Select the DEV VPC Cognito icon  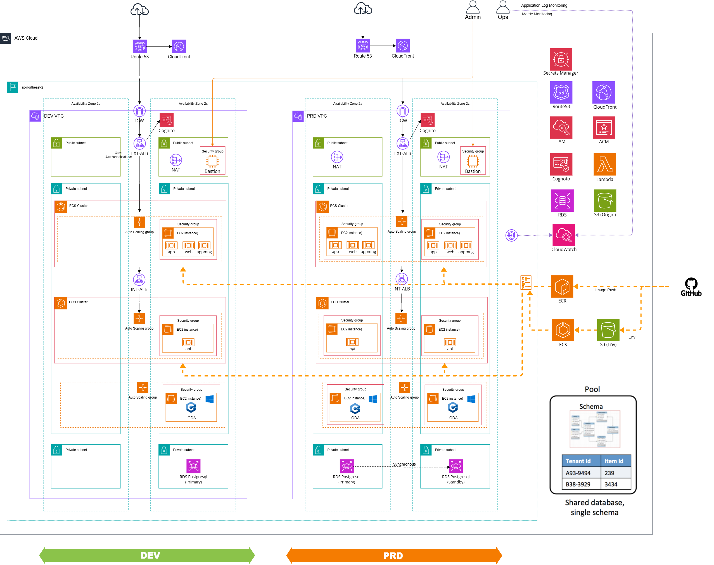tap(167, 120)
